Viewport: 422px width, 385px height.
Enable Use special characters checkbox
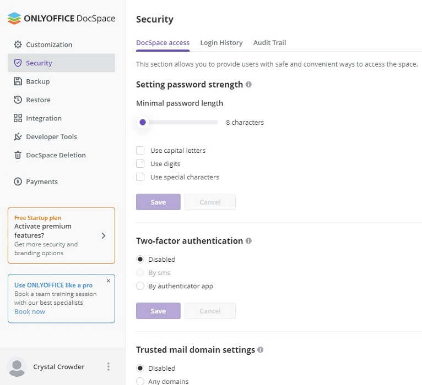140,177
